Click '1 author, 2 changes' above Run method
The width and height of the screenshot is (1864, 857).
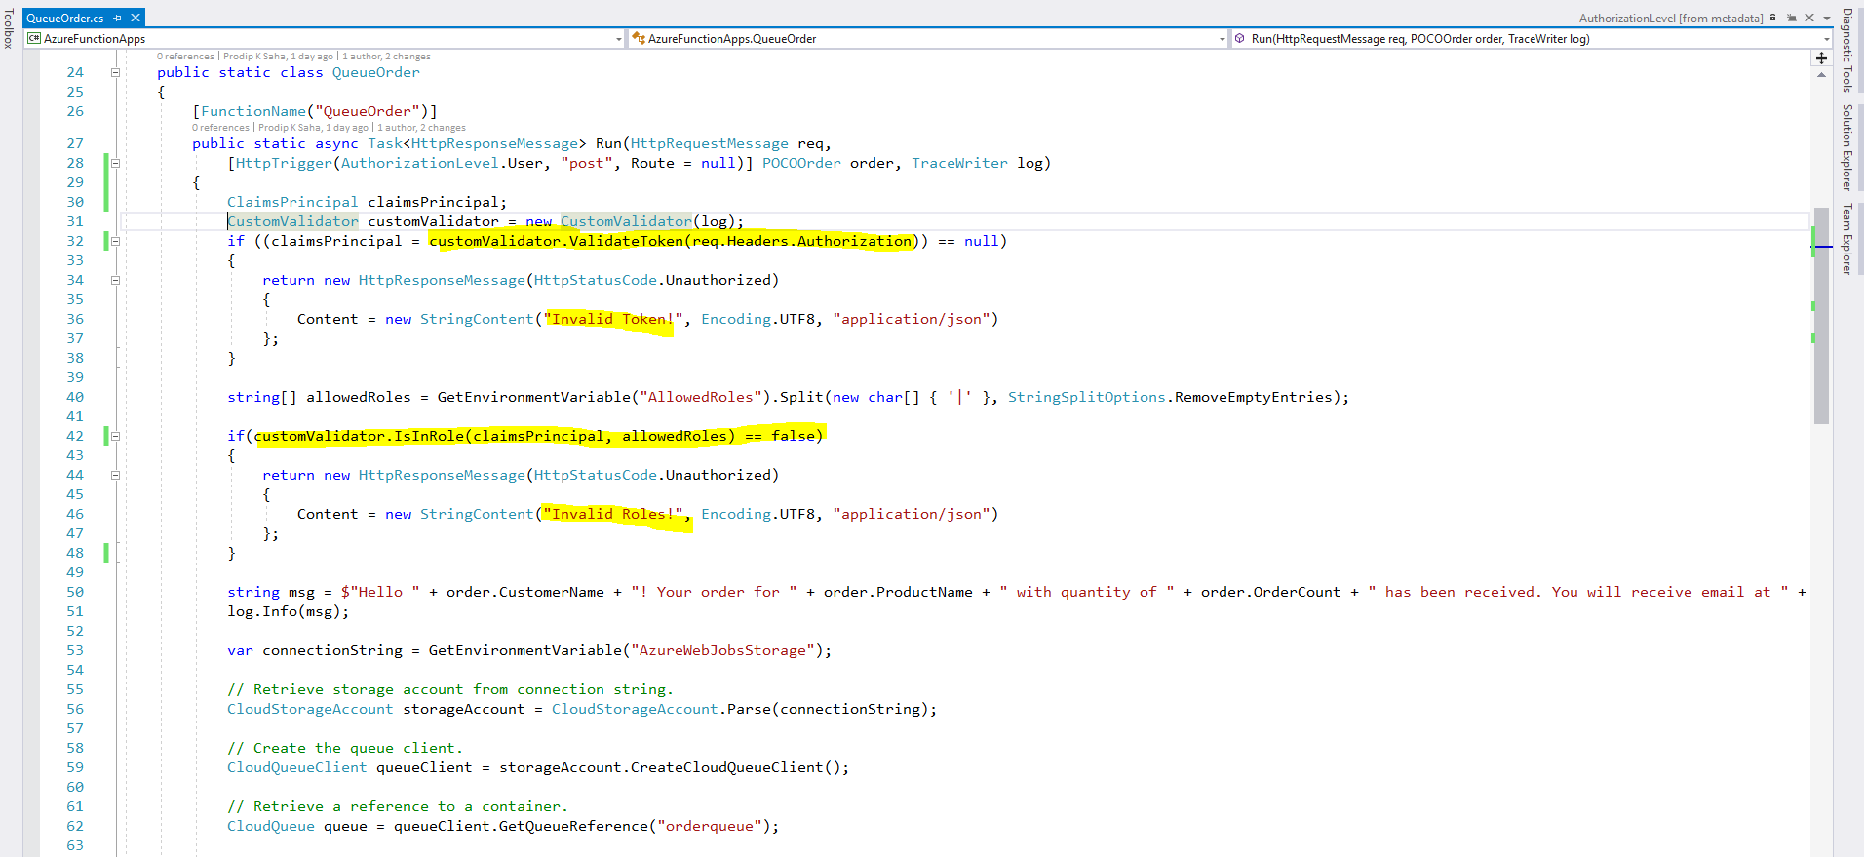coord(421,128)
